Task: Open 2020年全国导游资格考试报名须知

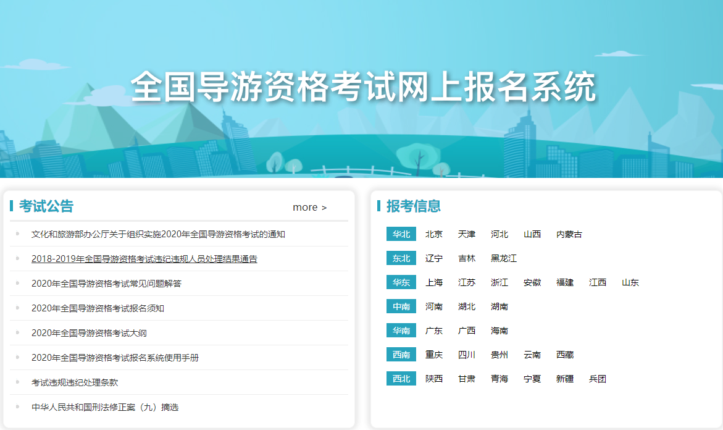Action: pyautogui.click(x=98, y=308)
